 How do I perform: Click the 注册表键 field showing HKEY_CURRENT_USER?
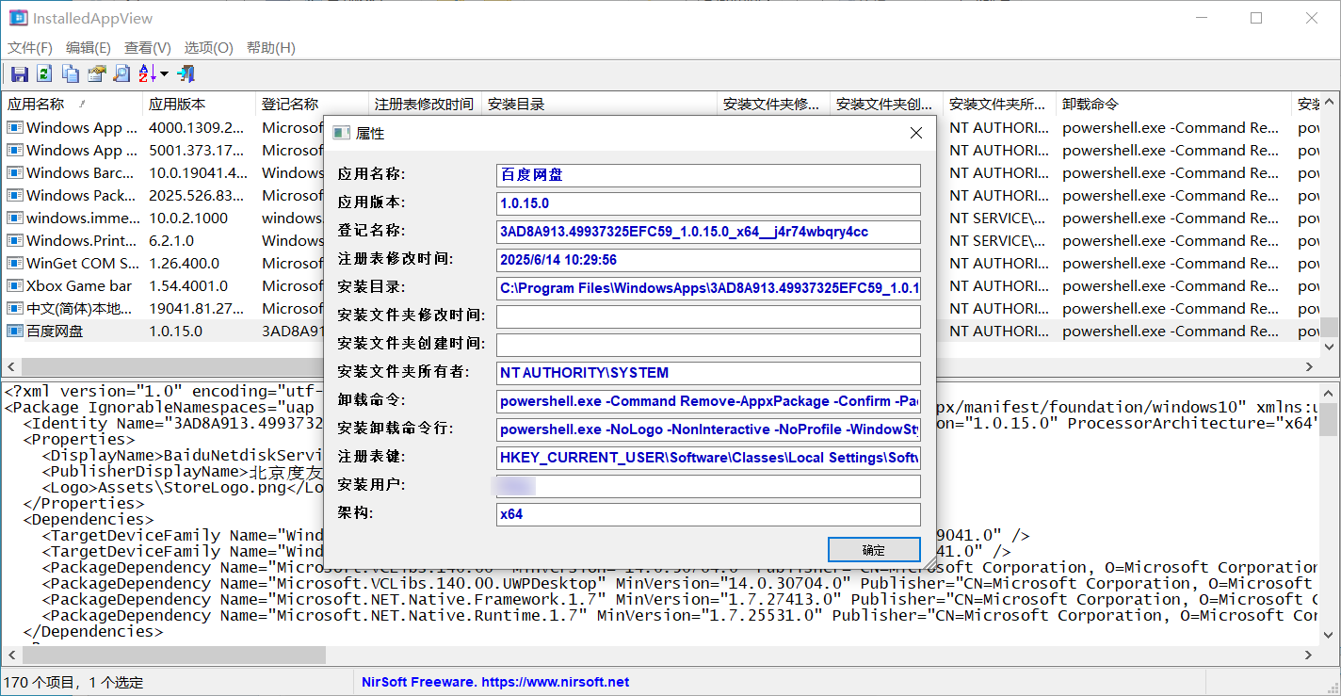(x=708, y=458)
